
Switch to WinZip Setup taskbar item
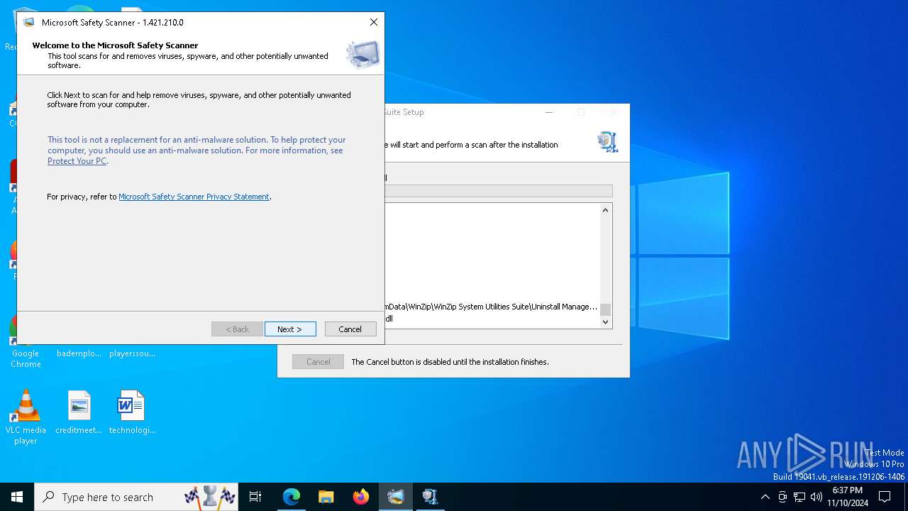tap(431, 497)
